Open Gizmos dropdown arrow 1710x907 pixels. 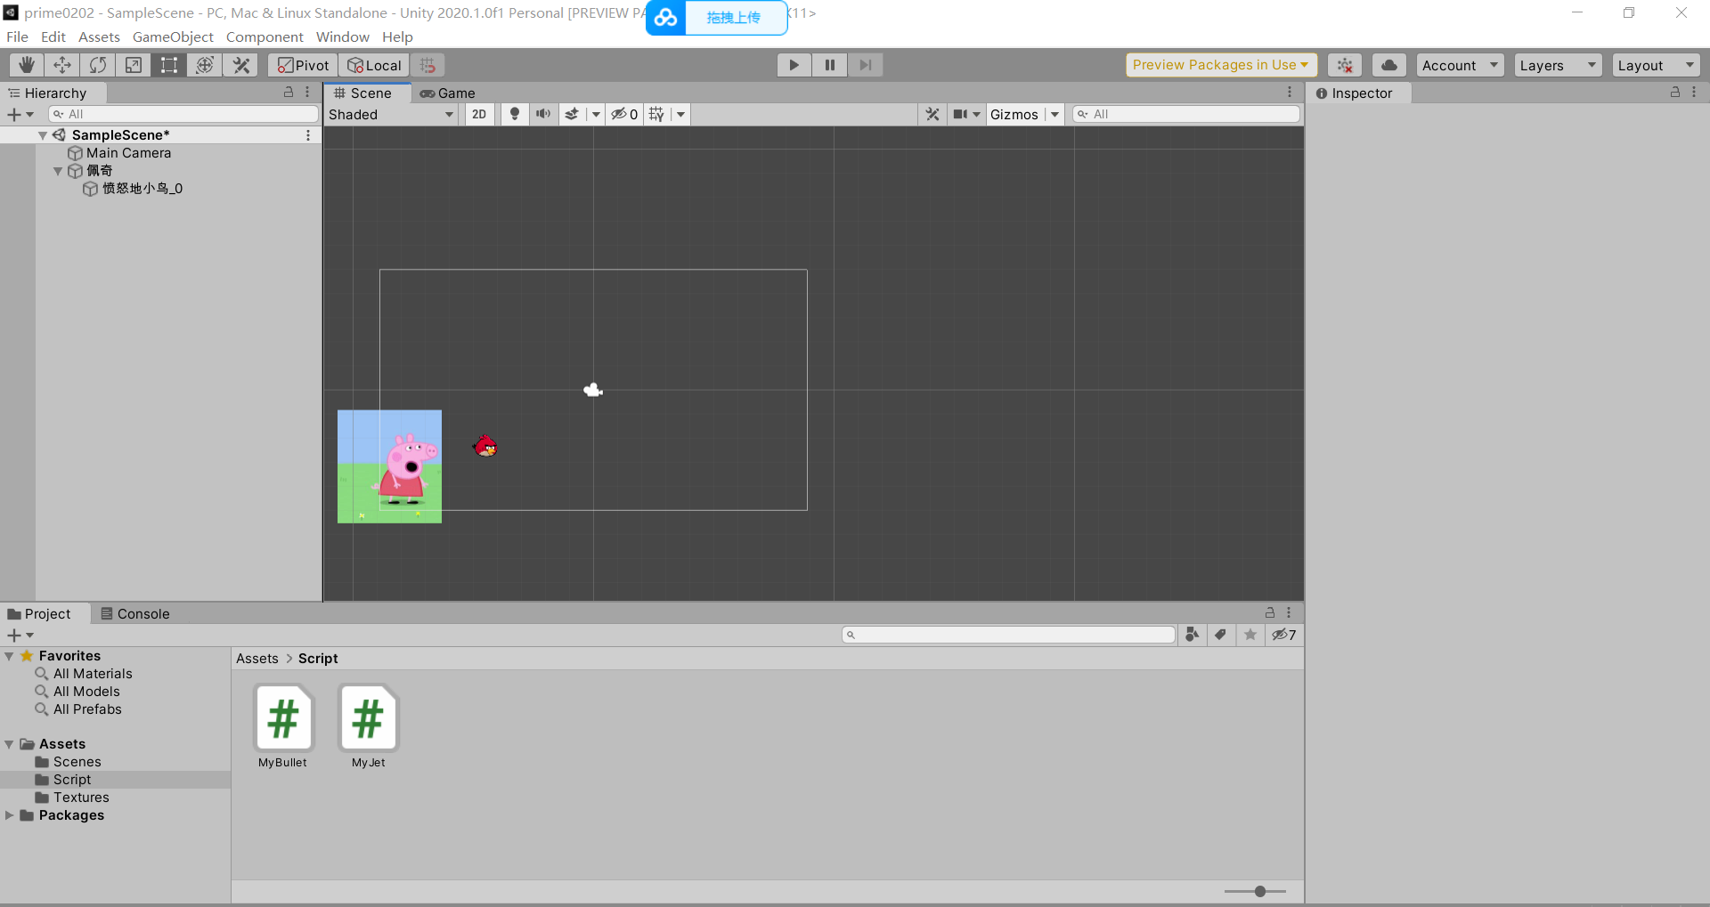click(x=1054, y=114)
